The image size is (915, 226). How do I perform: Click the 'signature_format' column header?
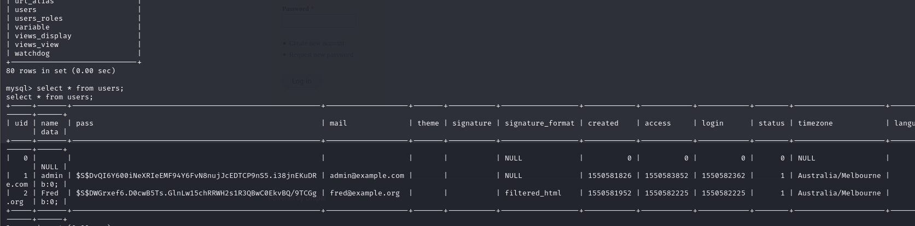click(540, 123)
